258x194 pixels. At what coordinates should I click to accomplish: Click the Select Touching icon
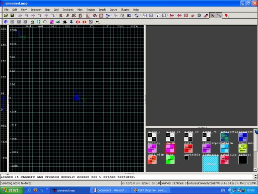[68, 16]
